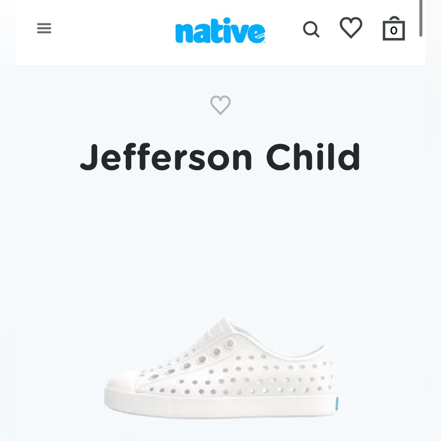441x441 pixels.
Task: Click the cart item count badge
Action: pos(394,31)
